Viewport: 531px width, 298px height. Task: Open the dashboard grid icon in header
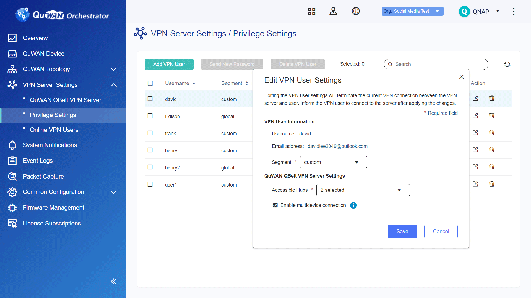[312, 11]
